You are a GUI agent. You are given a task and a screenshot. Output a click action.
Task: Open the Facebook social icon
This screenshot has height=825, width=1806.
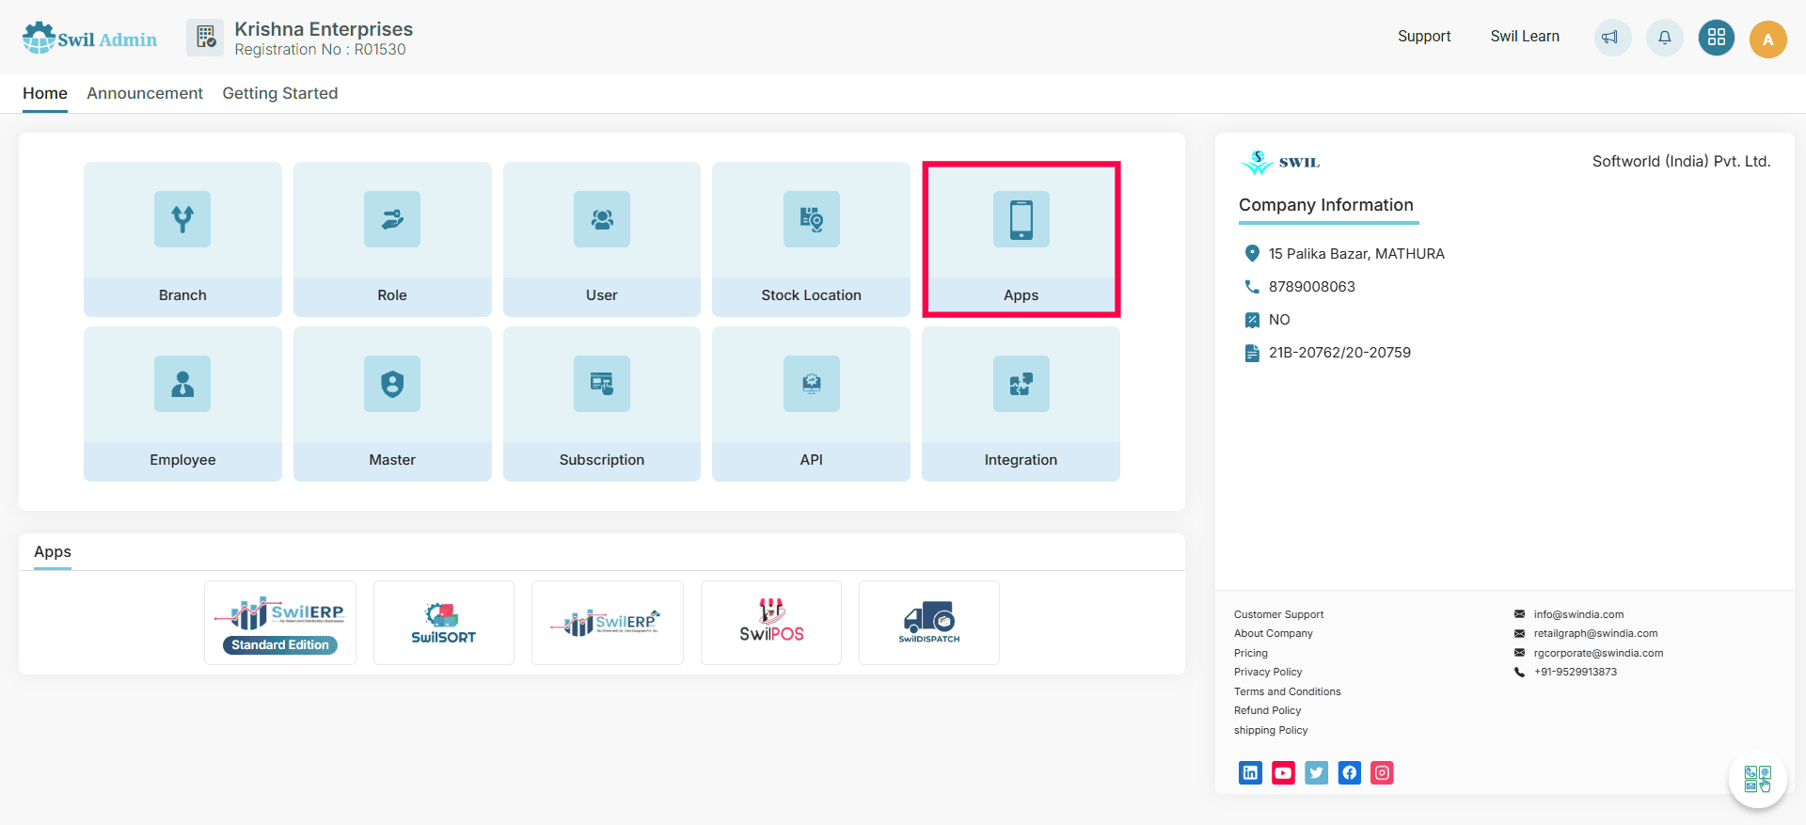coord(1349,773)
